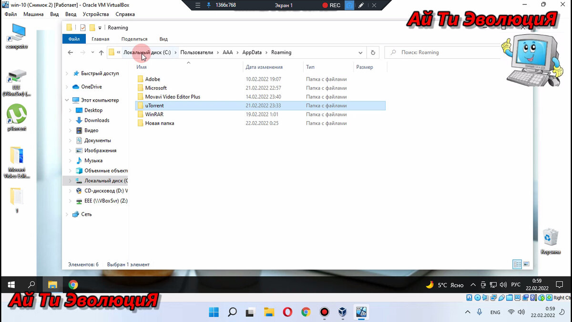Refresh the Roaming folder view
This screenshot has width=572, height=322.
pyautogui.click(x=373, y=52)
